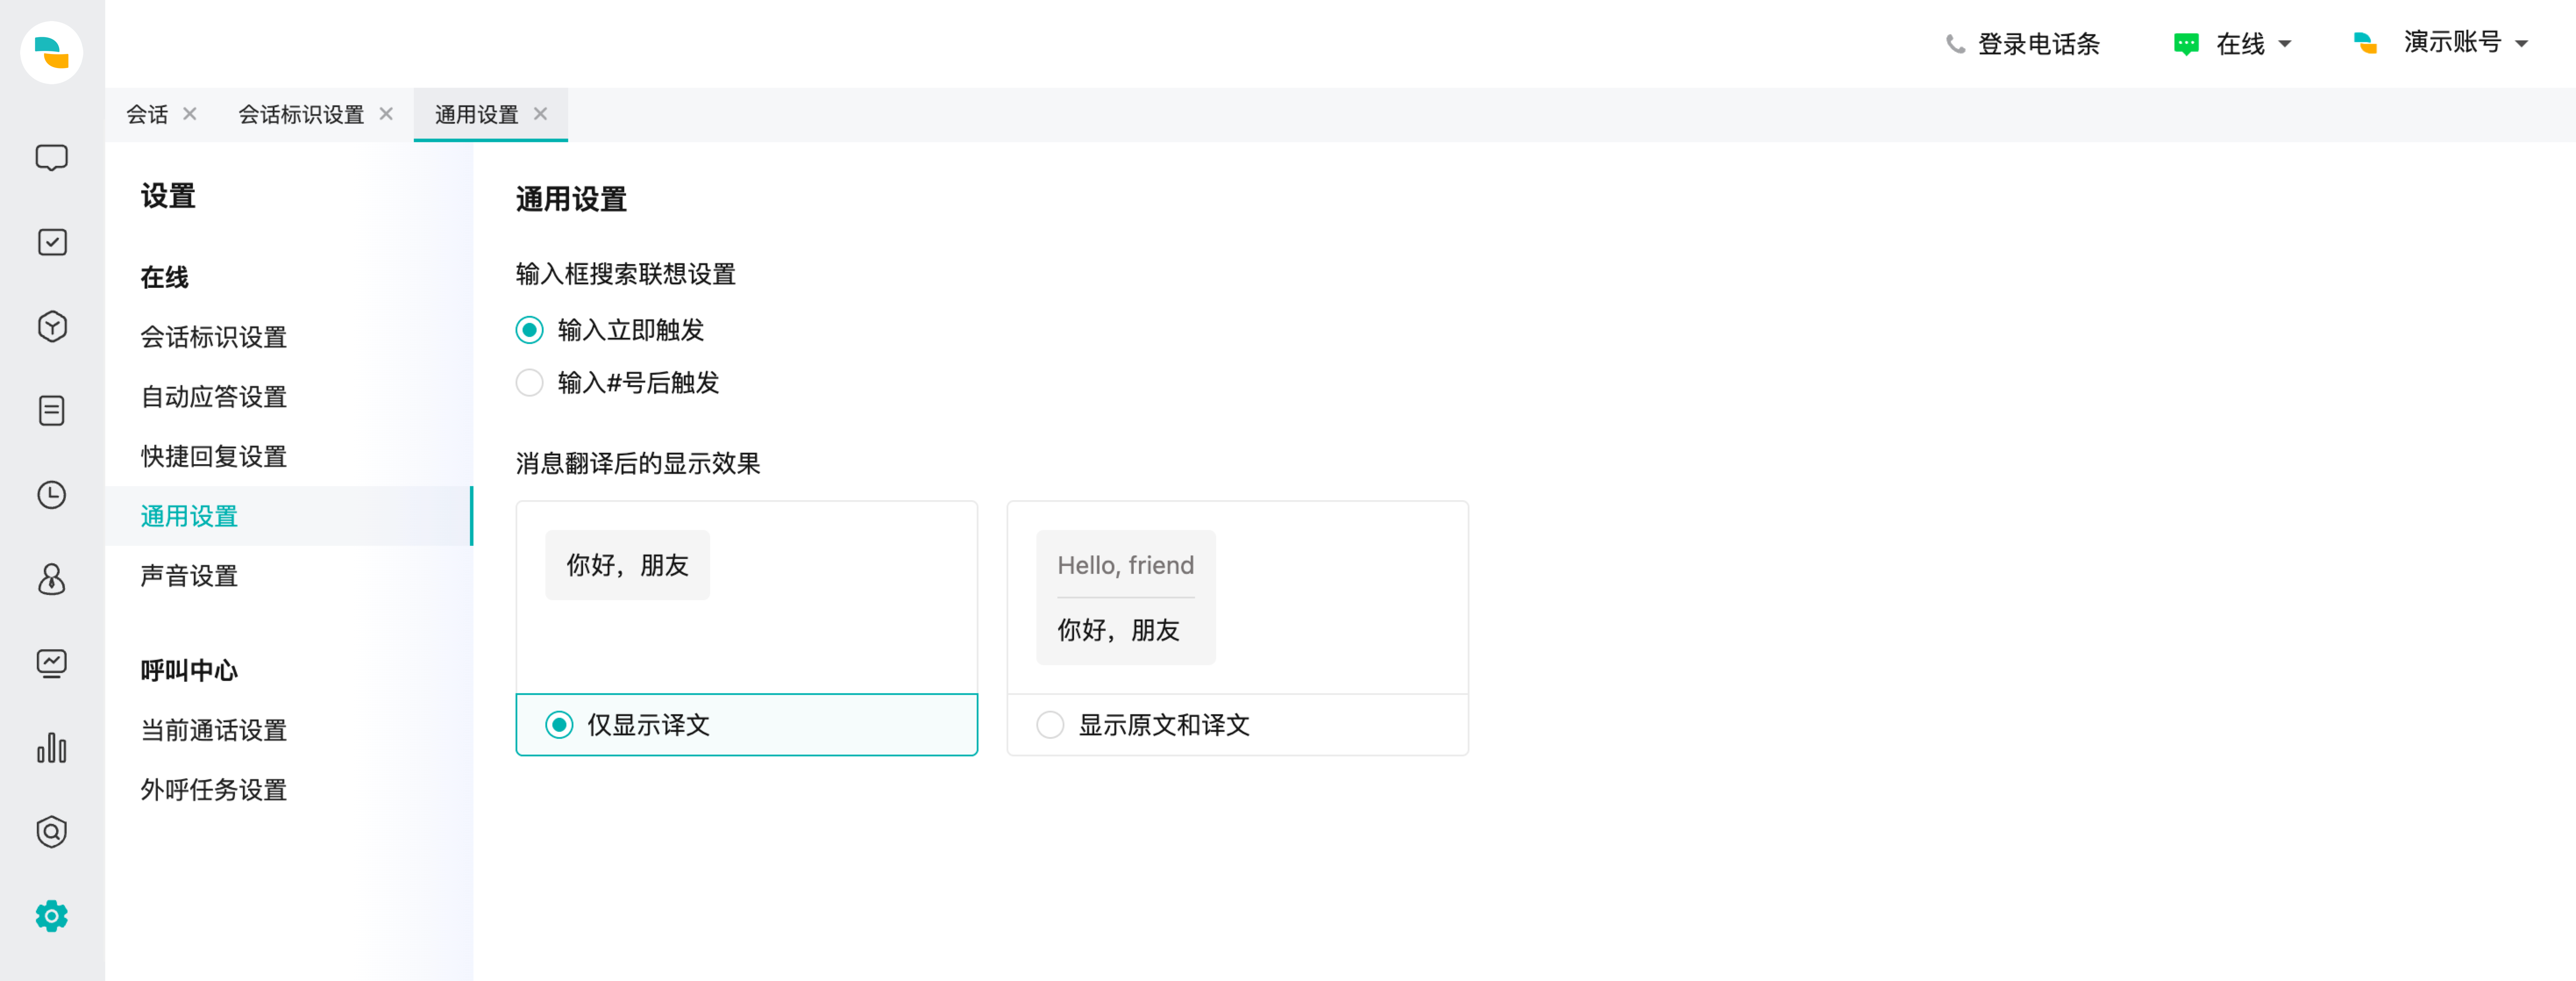The height and width of the screenshot is (981, 2576).
Task: Open the notes document sidebar icon
Action: [51, 409]
